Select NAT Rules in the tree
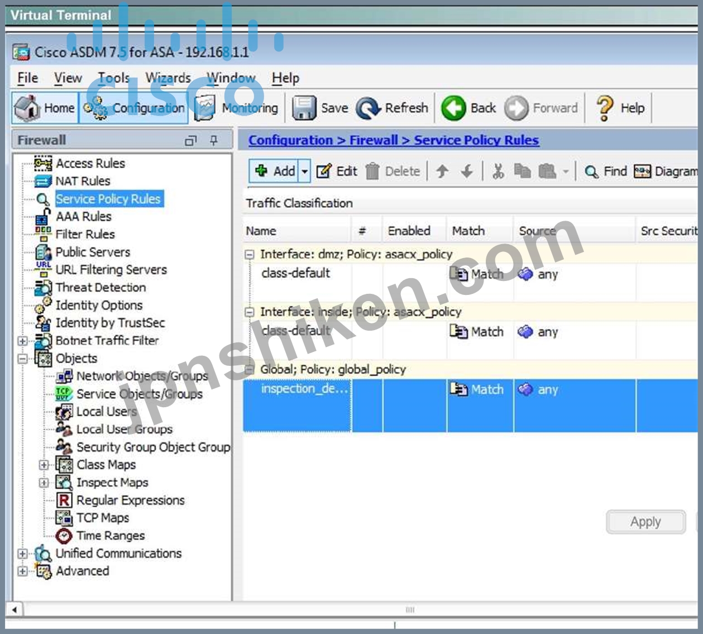Image resolution: width=703 pixels, height=634 pixels. coord(83,181)
